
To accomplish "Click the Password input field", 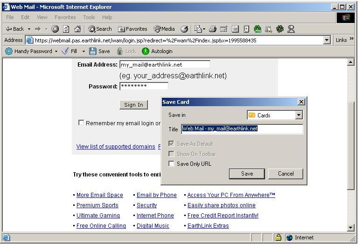I will tap(144, 86).
